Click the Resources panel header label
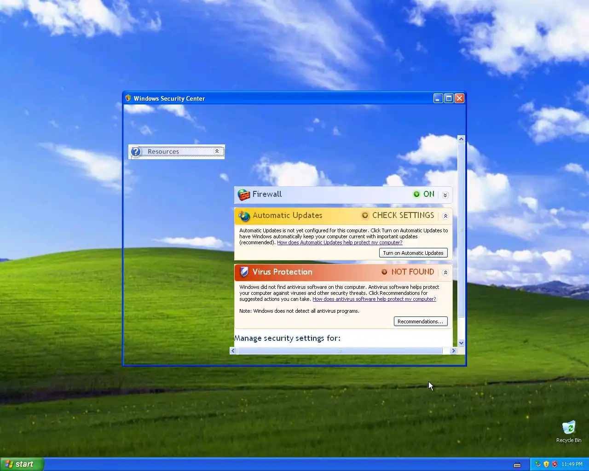This screenshot has width=589, height=471. coord(163,151)
